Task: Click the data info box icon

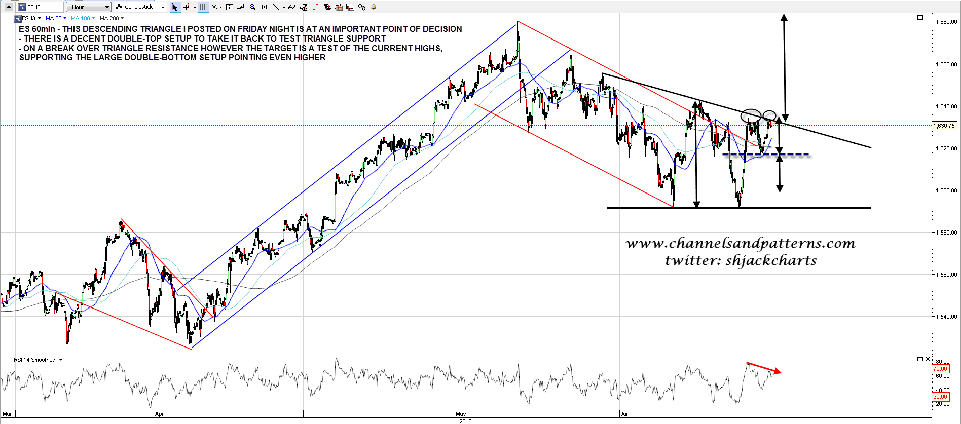Action: point(230,7)
